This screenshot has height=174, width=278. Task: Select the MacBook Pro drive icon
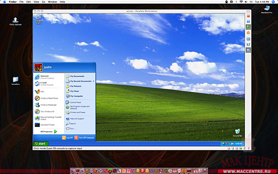[266, 10]
